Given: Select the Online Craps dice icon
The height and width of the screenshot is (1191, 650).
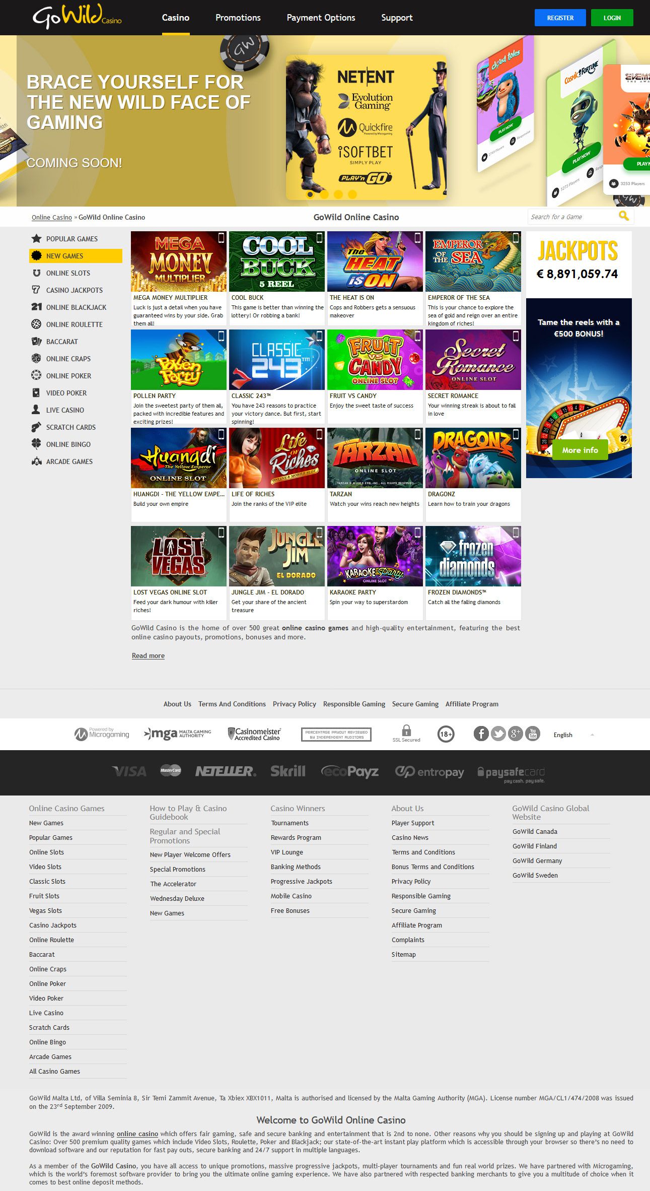Looking at the screenshot, I should [36, 359].
